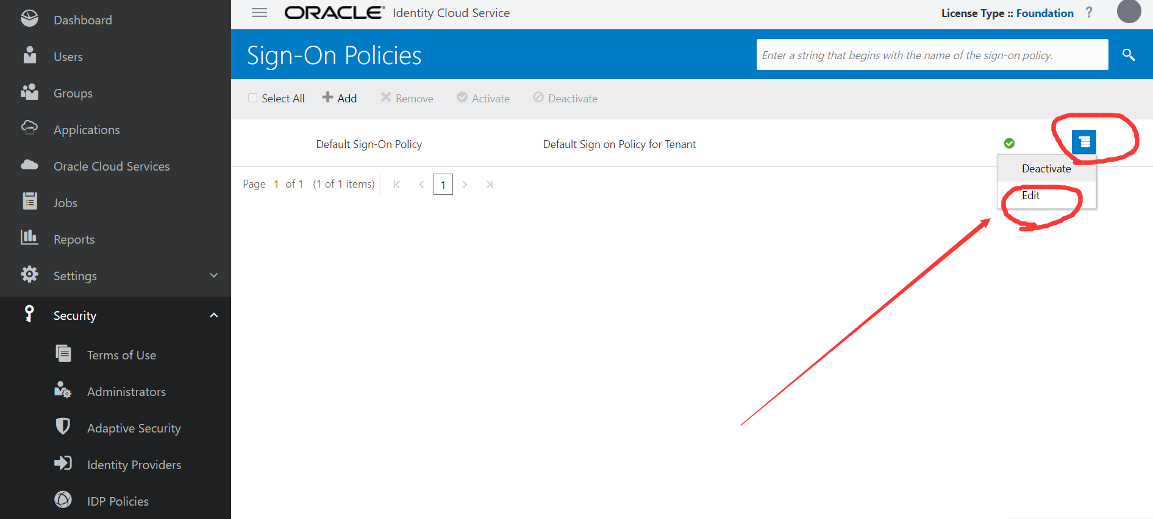Click the Settings gear icon
Screen dimensions: 1153x519
29,275
